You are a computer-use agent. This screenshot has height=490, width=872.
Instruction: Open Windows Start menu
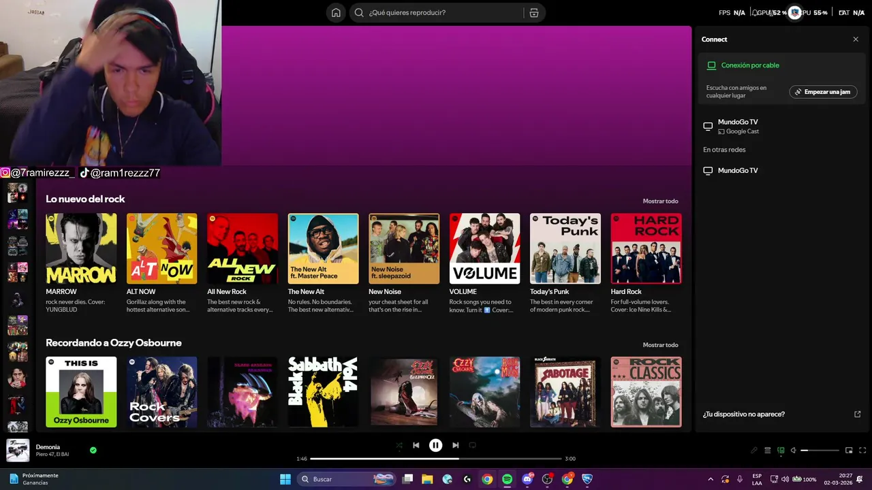click(285, 479)
